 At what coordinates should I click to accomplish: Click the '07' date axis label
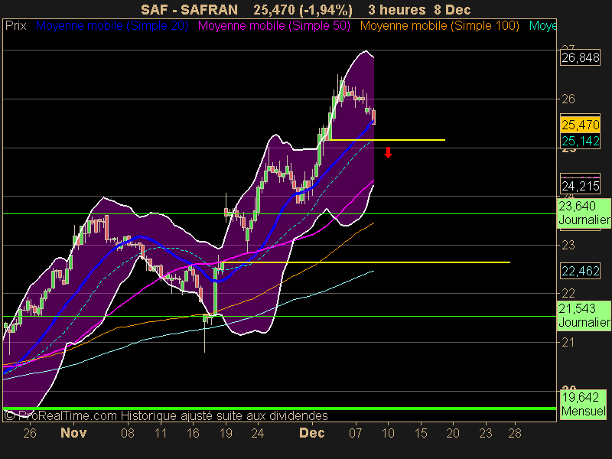pyautogui.click(x=356, y=433)
